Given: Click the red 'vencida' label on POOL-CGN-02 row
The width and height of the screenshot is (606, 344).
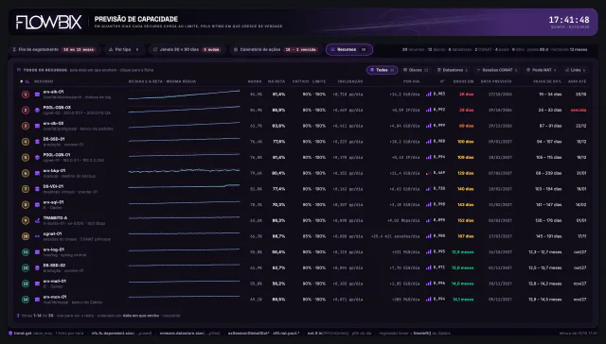Looking at the screenshot, I should tap(579, 110).
